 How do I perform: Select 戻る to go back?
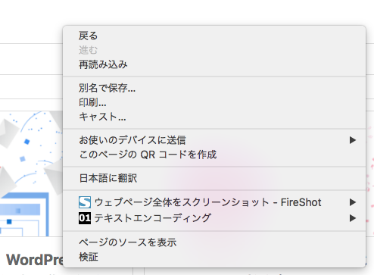tap(214, 36)
